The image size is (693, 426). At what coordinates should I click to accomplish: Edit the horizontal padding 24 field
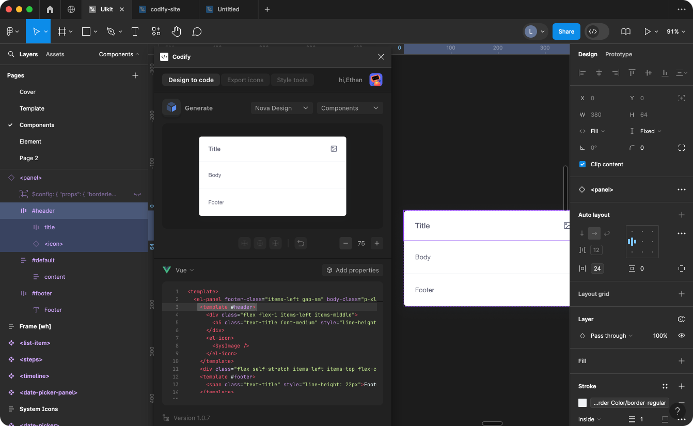point(597,269)
